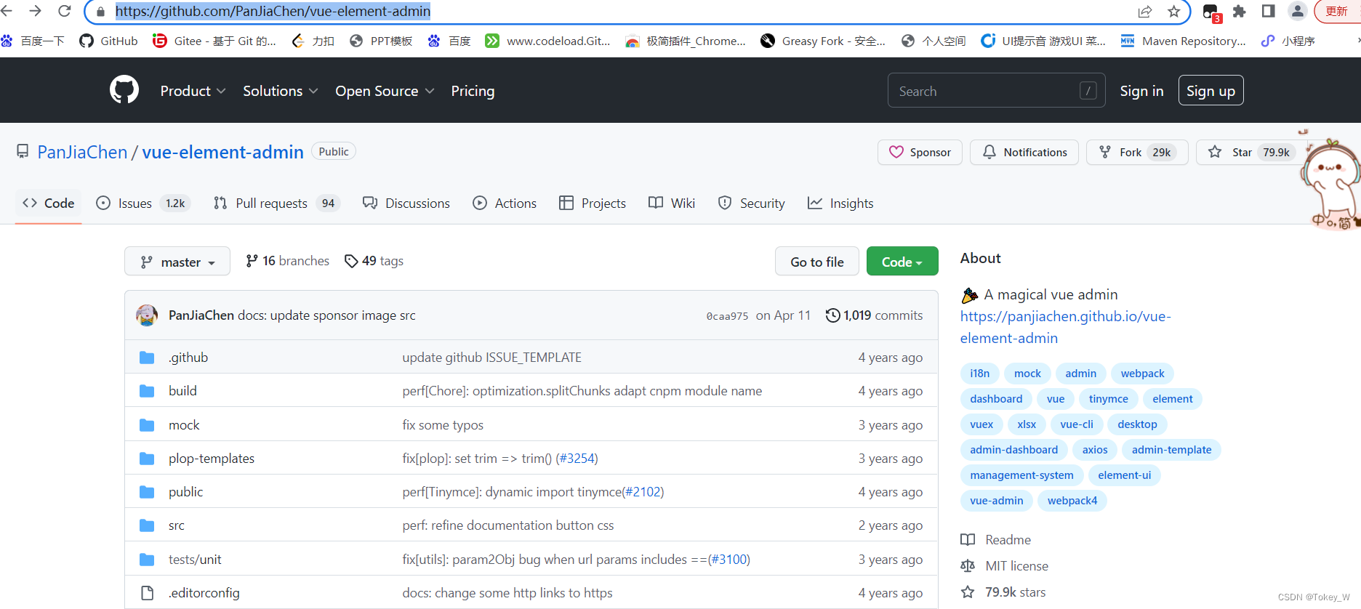
Task: Open the Code tab
Action: [49, 203]
